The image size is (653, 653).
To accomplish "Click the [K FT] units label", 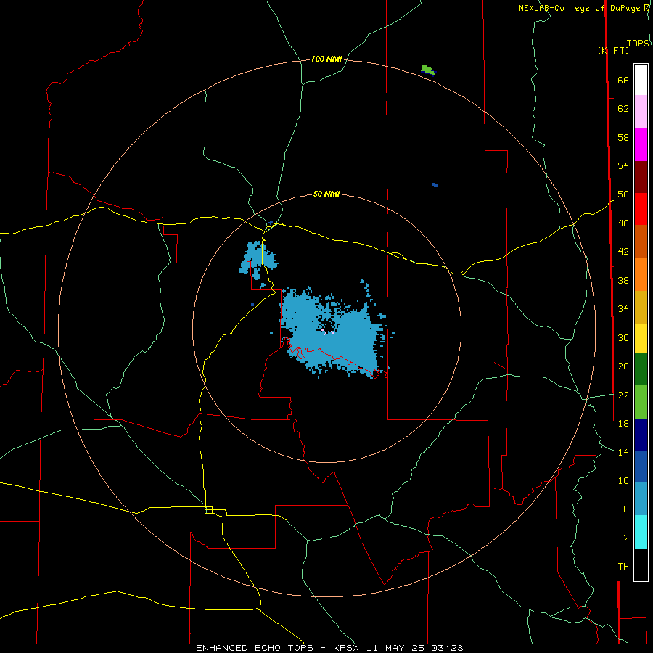I will 613,50.
